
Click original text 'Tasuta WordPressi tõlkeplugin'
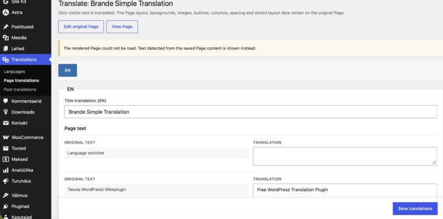coord(97,190)
